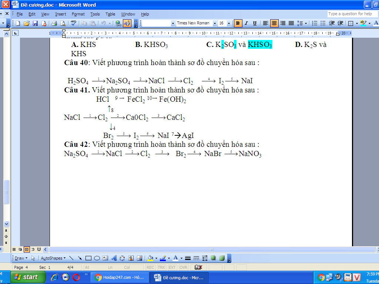Launch Opera from Quick Launch
Screen dimensions: 379x284
(76, 277)
